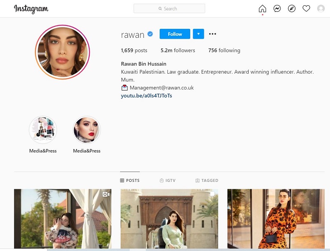Click the bio text starting Kuwaiti Palestinian
330x251 pixels.
click(217, 76)
